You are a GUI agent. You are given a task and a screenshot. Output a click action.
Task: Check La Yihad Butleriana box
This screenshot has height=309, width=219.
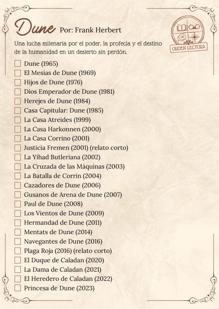[x=18, y=157]
